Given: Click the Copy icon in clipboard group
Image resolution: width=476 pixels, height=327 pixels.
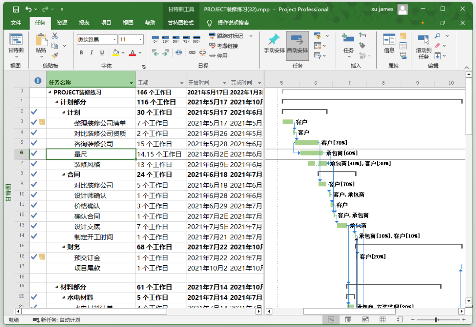Looking at the screenshot, I should point(55,46).
